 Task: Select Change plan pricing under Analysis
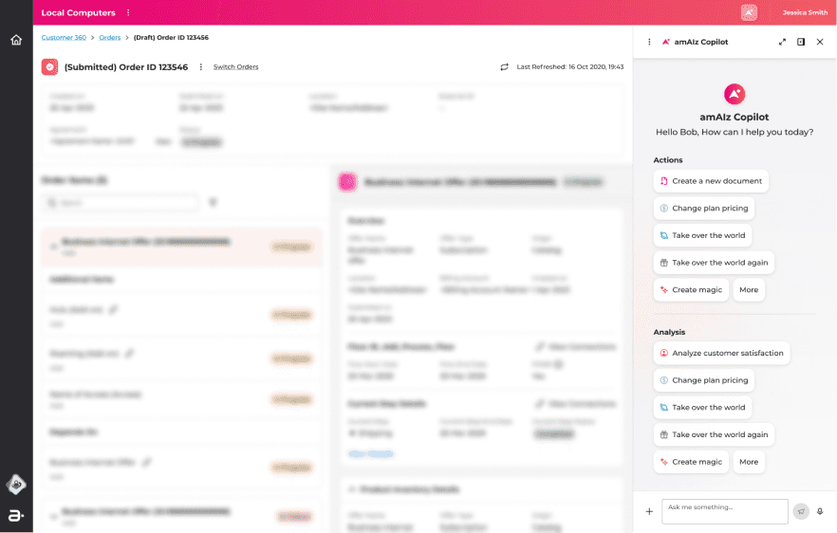tap(704, 380)
